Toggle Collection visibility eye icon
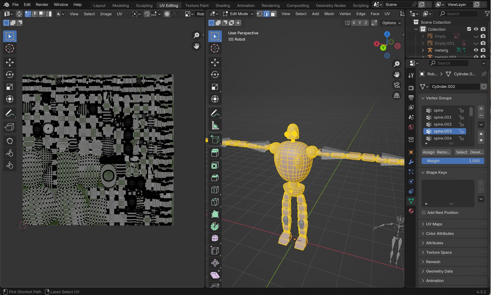The image size is (491, 295). (x=476, y=29)
